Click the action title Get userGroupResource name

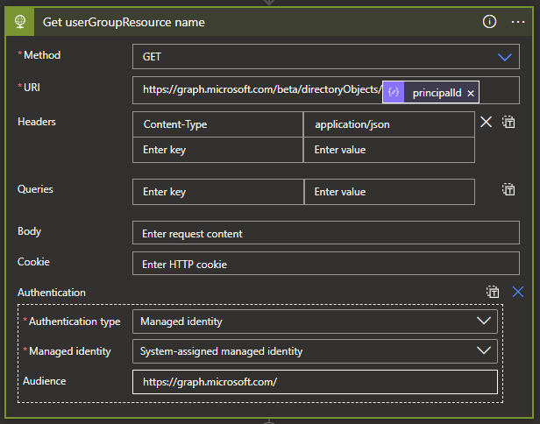click(x=124, y=21)
